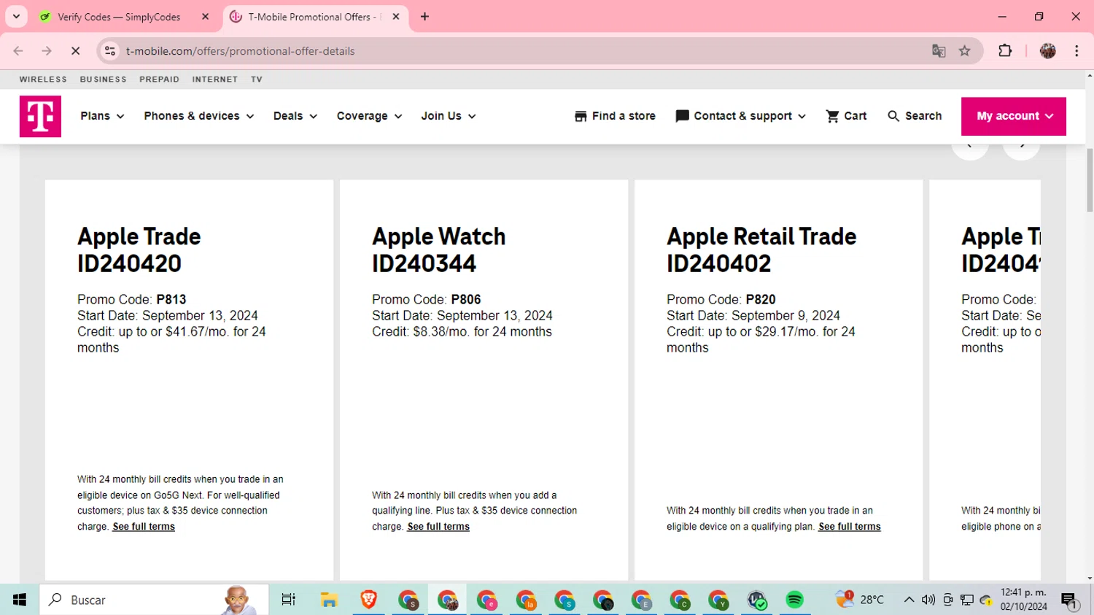Image resolution: width=1094 pixels, height=615 pixels.
Task: See full terms for Apple Trade ID240420
Action: (x=144, y=527)
